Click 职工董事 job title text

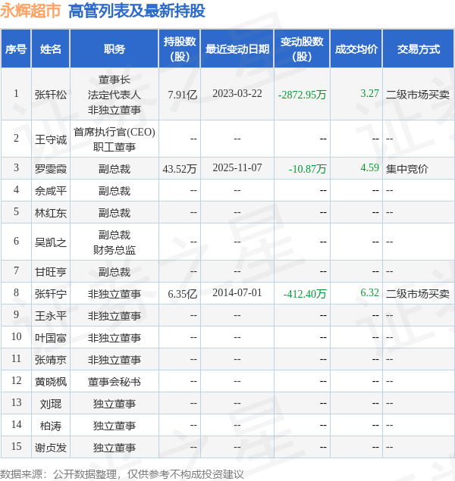(x=115, y=147)
